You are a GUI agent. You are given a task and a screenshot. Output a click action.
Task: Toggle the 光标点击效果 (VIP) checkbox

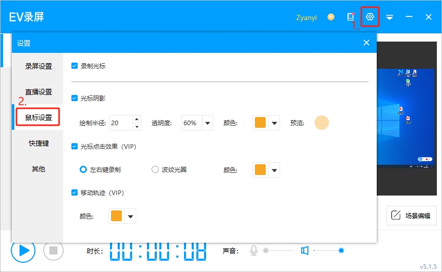tap(75, 146)
